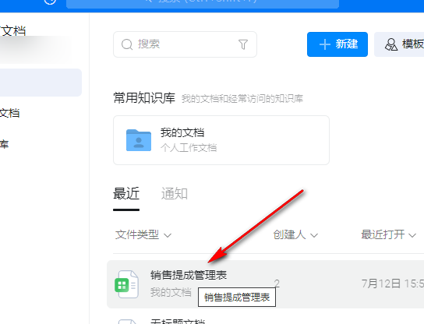
Task: Expand the 最近打开 sort dropdown
Action: tap(388, 234)
